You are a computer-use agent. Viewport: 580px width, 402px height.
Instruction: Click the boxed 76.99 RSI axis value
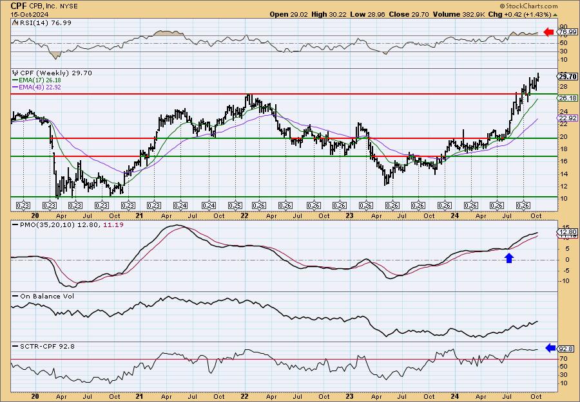pyautogui.click(x=566, y=32)
